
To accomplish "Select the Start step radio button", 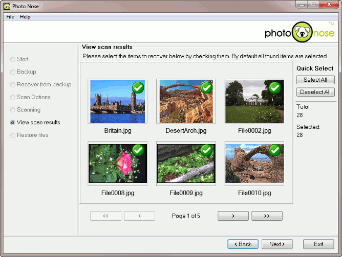I will point(13,59).
